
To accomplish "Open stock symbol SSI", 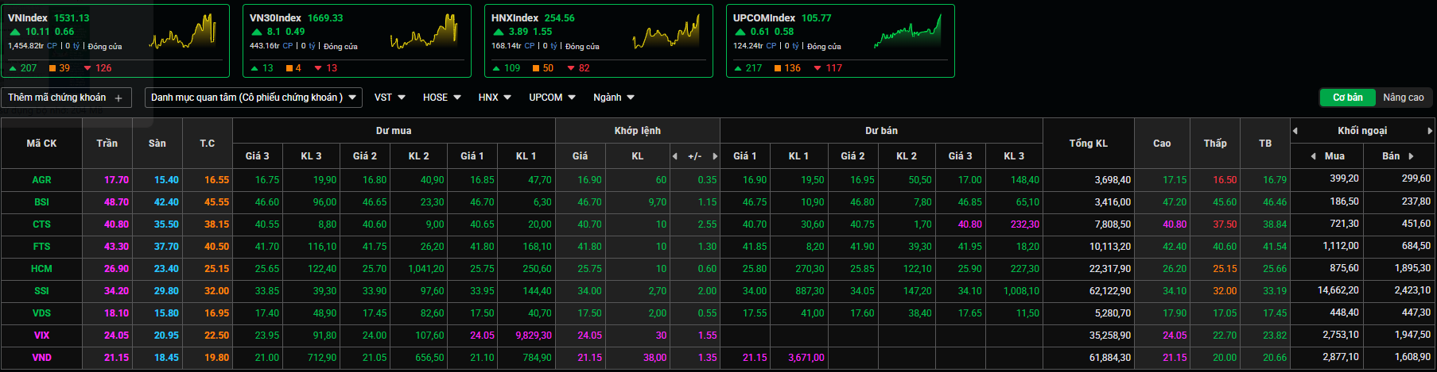I will coord(41,291).
